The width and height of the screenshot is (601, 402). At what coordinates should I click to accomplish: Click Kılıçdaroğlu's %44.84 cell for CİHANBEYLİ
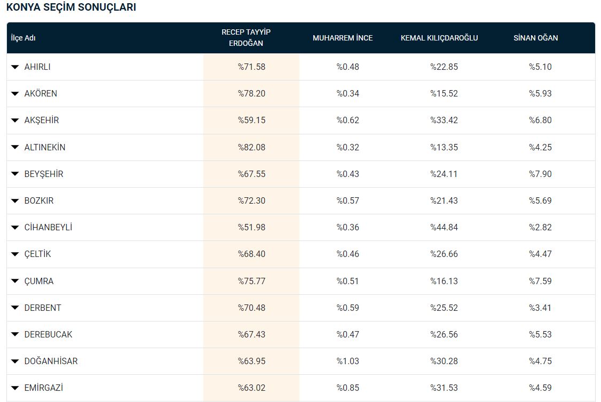444,227
